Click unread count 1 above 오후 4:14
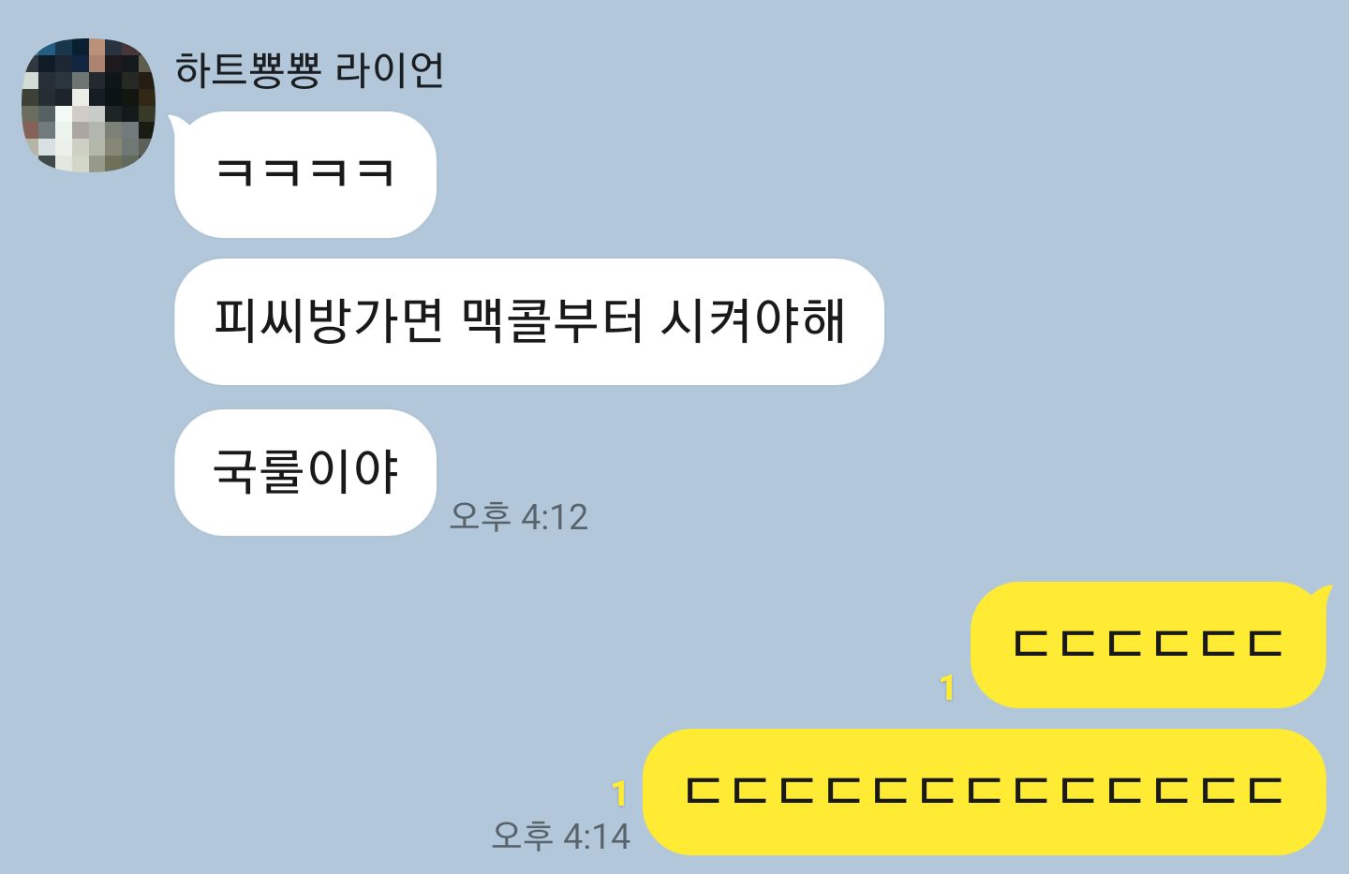1349x874 pixels. pyautogui.click(x=618, y=794)
